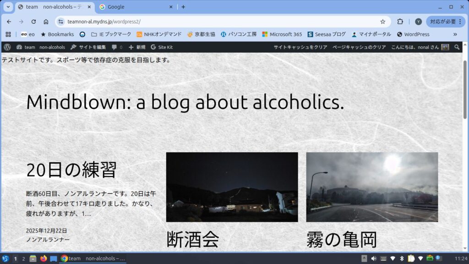The height and width of the screenshot is (264, 469).
Task: Open the volume control in system tray
Action: pos(373,258)
